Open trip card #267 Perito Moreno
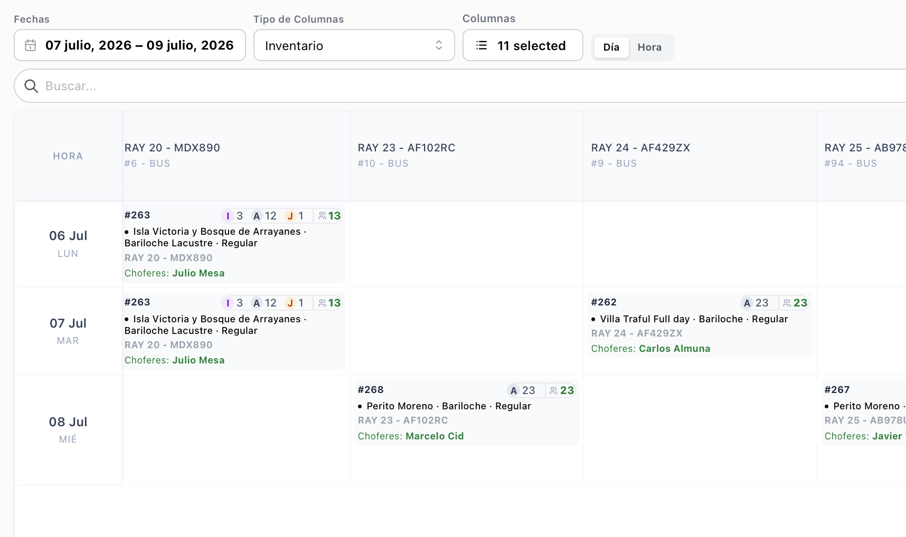 click(x=864, y=413)
